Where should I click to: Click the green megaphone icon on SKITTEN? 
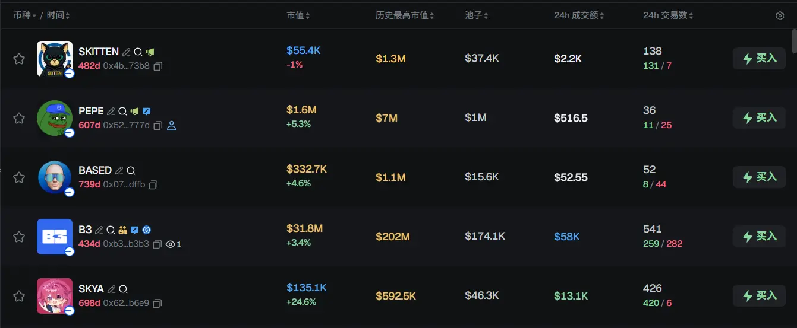(x=150, y=52)
